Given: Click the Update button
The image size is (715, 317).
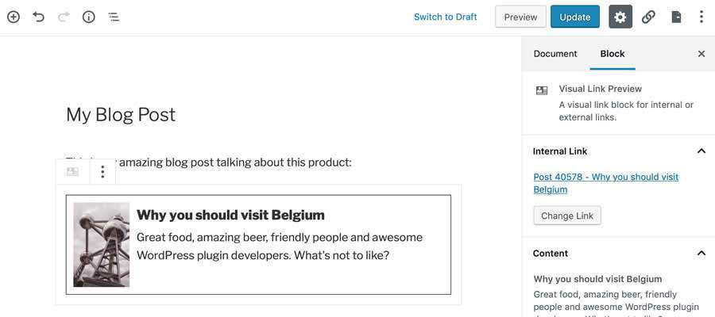Looking at the screenshot, I should pyautogui.click(x=575, y=17).
